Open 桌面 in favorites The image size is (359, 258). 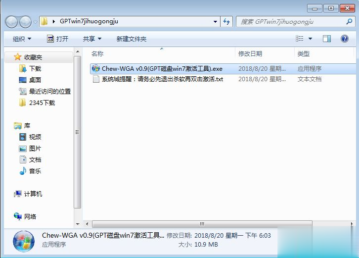pyautogui.click(x=35, y=80)
